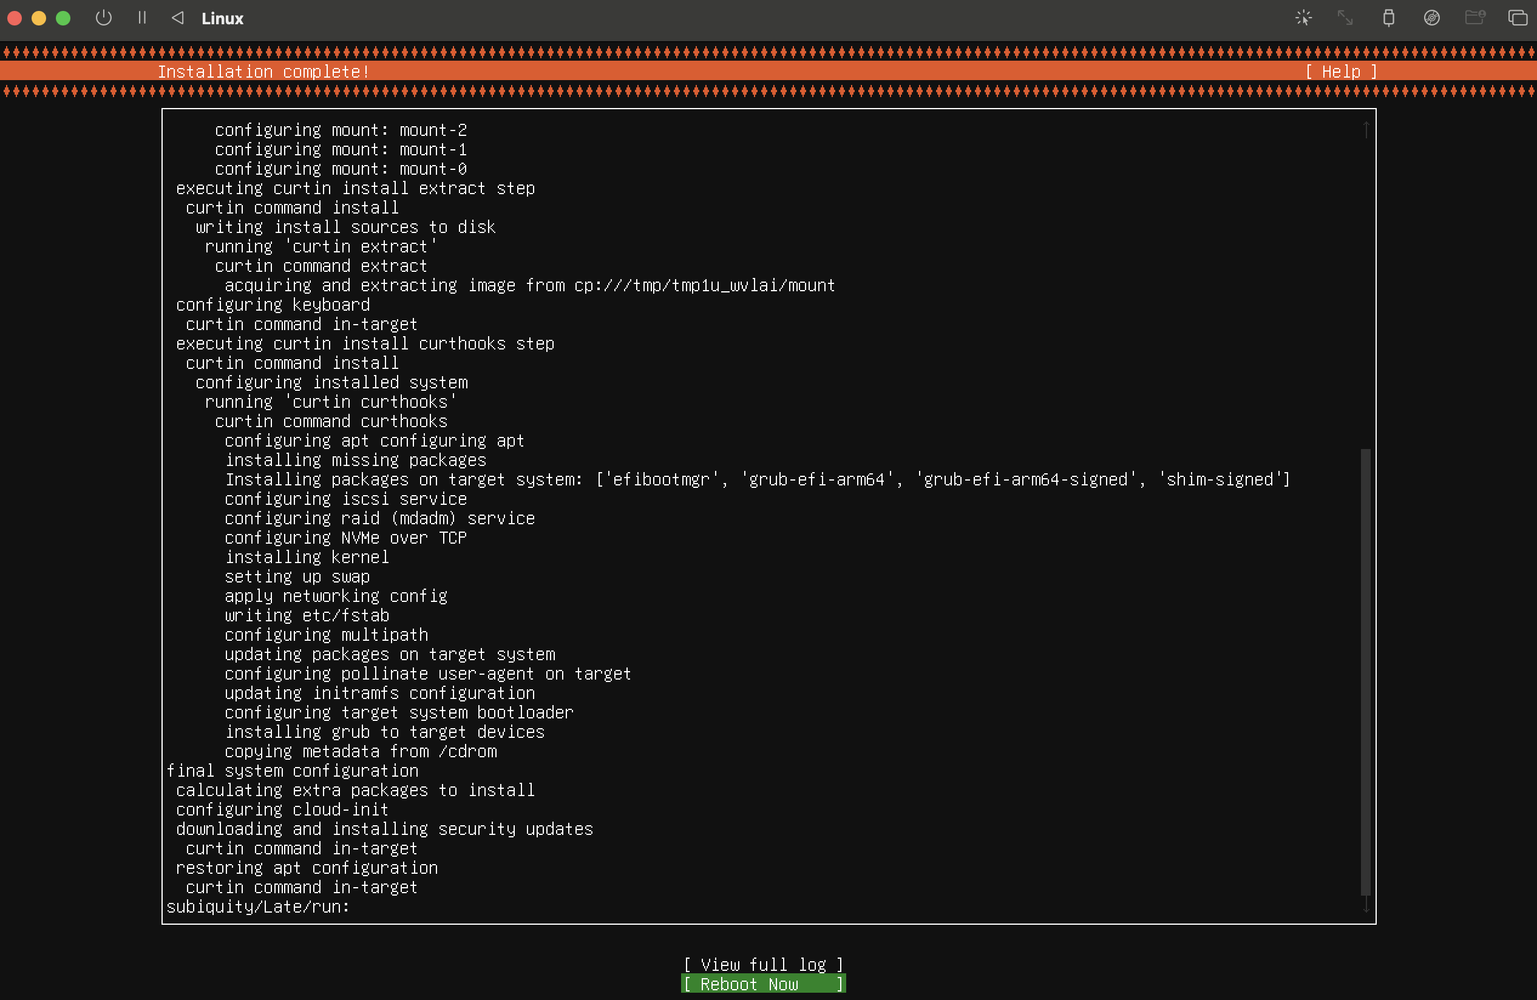The height and width of the screenshot is (1000, 1537).
Task: Click the 'Installing packages on target system' line
Action: pyautogui.click(x=758, y=479)
